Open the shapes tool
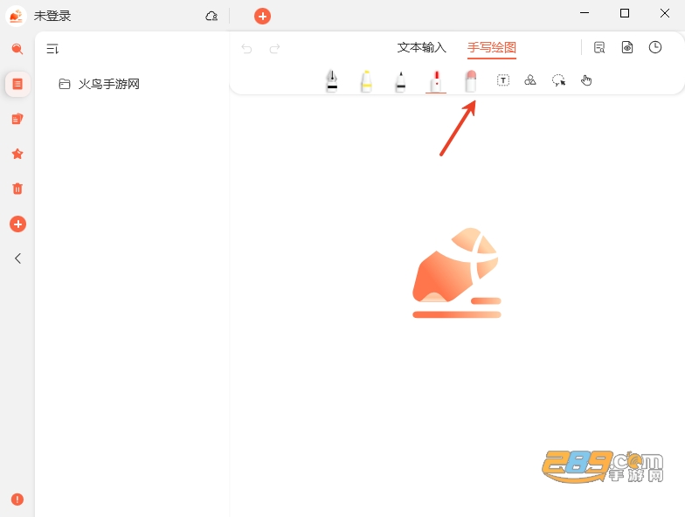685x517 pixels. (530, 80)
